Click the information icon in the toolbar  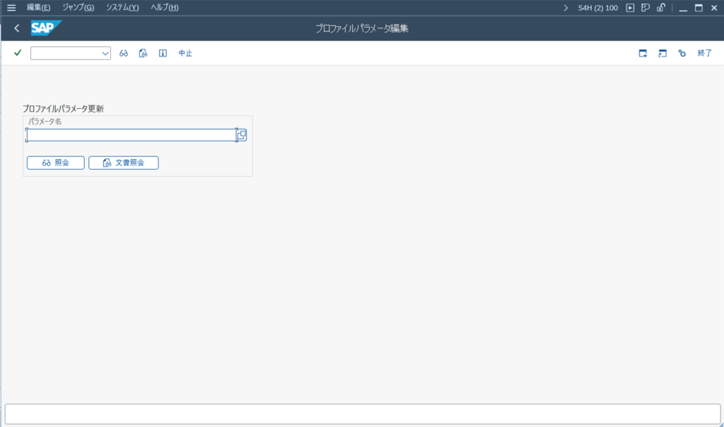pyautogui.click(x=163, y=52)
